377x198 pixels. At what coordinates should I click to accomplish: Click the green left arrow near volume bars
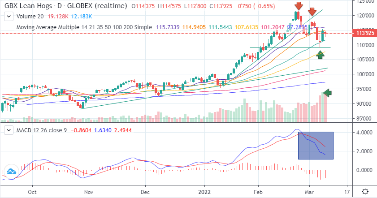point(328,93)
